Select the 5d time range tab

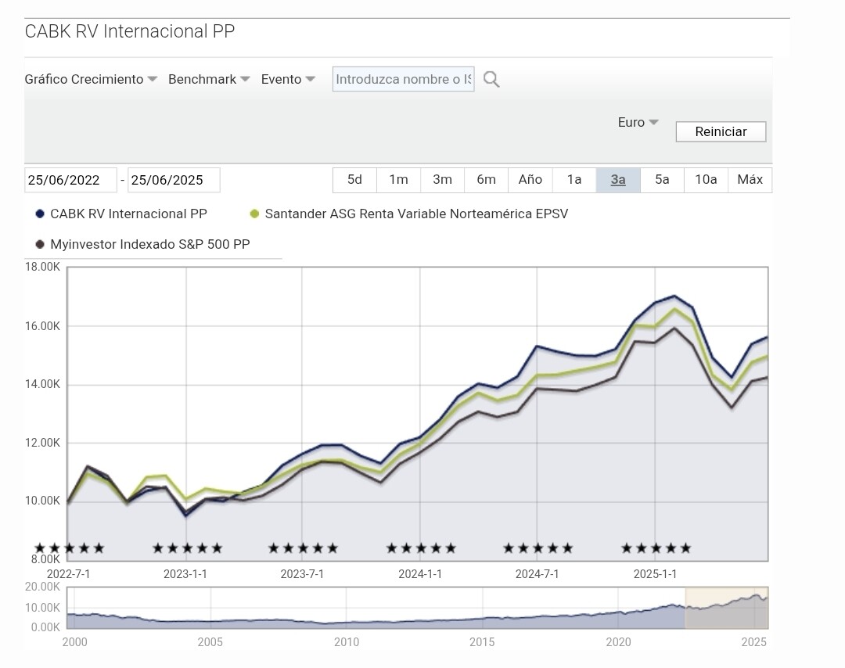[x=354, y=180]
